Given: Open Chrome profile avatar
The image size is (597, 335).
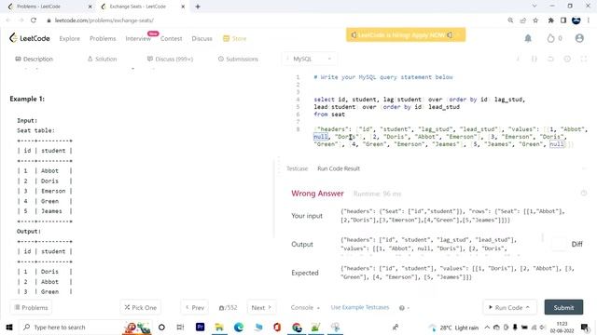Looking at the screenshot, I should tap(576, 20).
